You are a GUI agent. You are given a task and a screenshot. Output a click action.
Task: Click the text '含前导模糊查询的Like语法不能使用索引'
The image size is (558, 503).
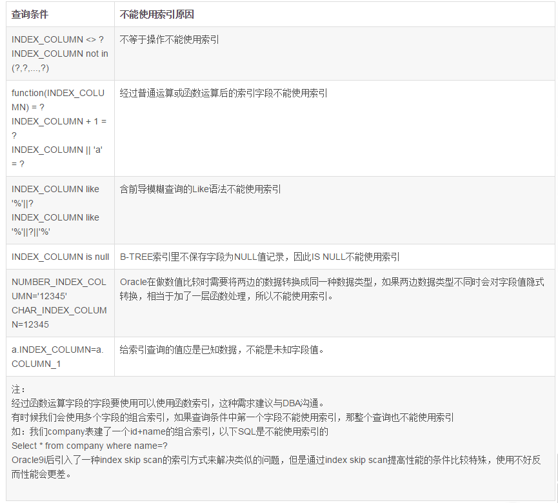pyautogui.click(x=201, y=189)
